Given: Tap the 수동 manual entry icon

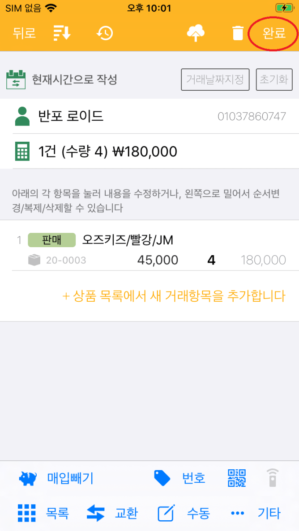Looking at the screenshot, I should [x=167, y=513].
